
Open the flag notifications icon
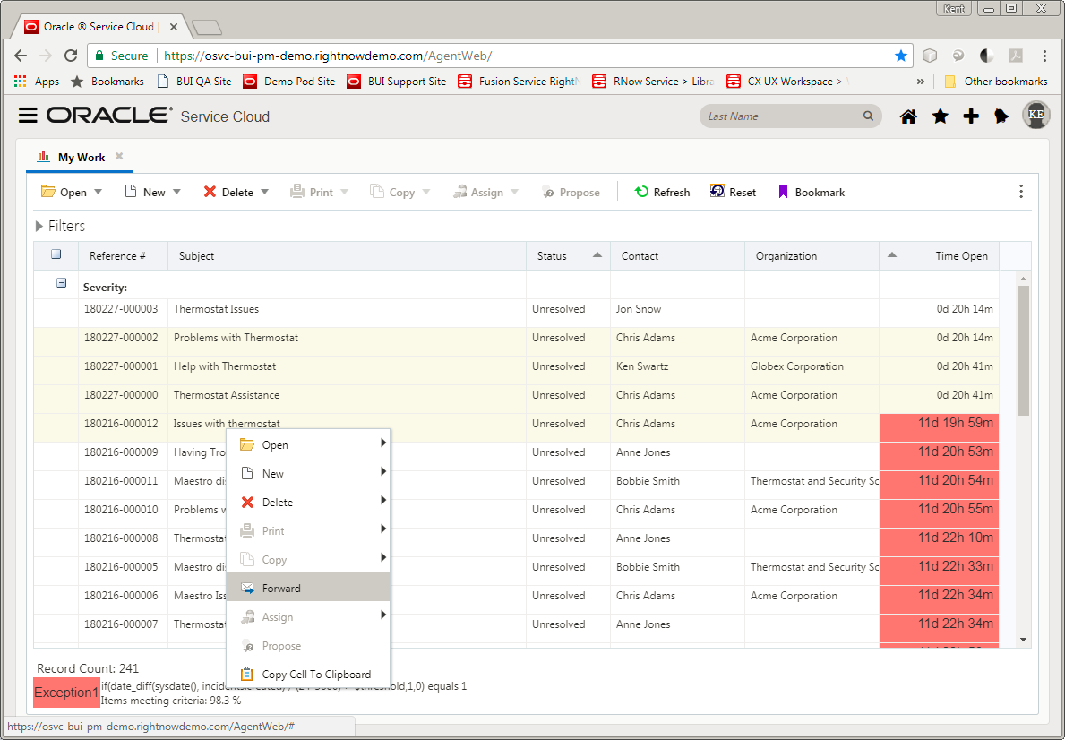1002,116
